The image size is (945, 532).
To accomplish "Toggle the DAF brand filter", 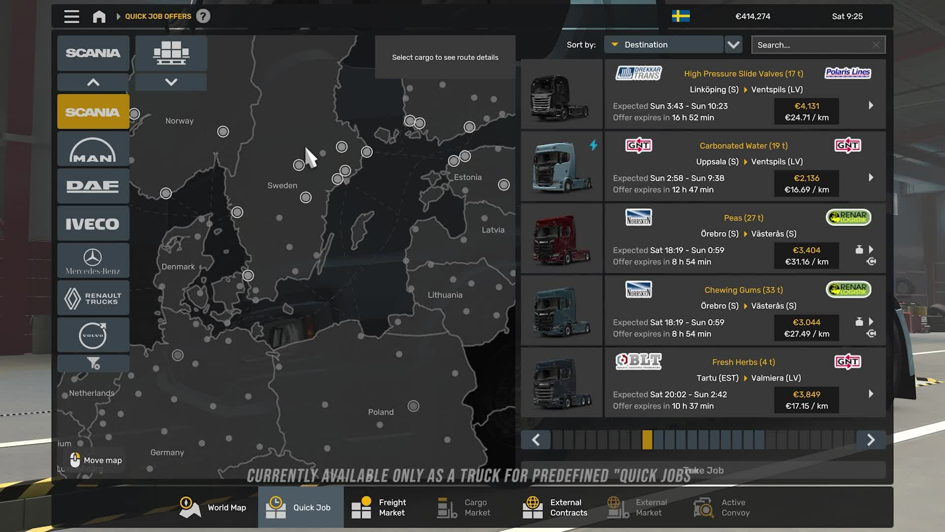I will pyautogui.click(x=93, y=186).
